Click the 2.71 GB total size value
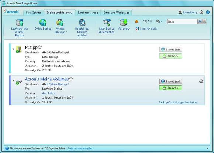 tap(46, 70)
